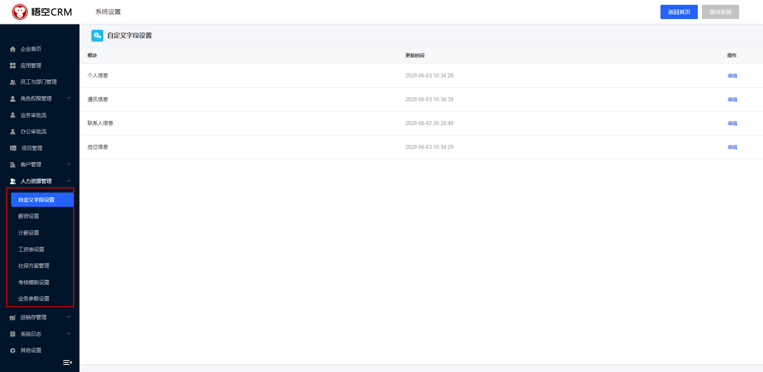Click timestamp 2020-06-02 20:28:49

(429, 123)
